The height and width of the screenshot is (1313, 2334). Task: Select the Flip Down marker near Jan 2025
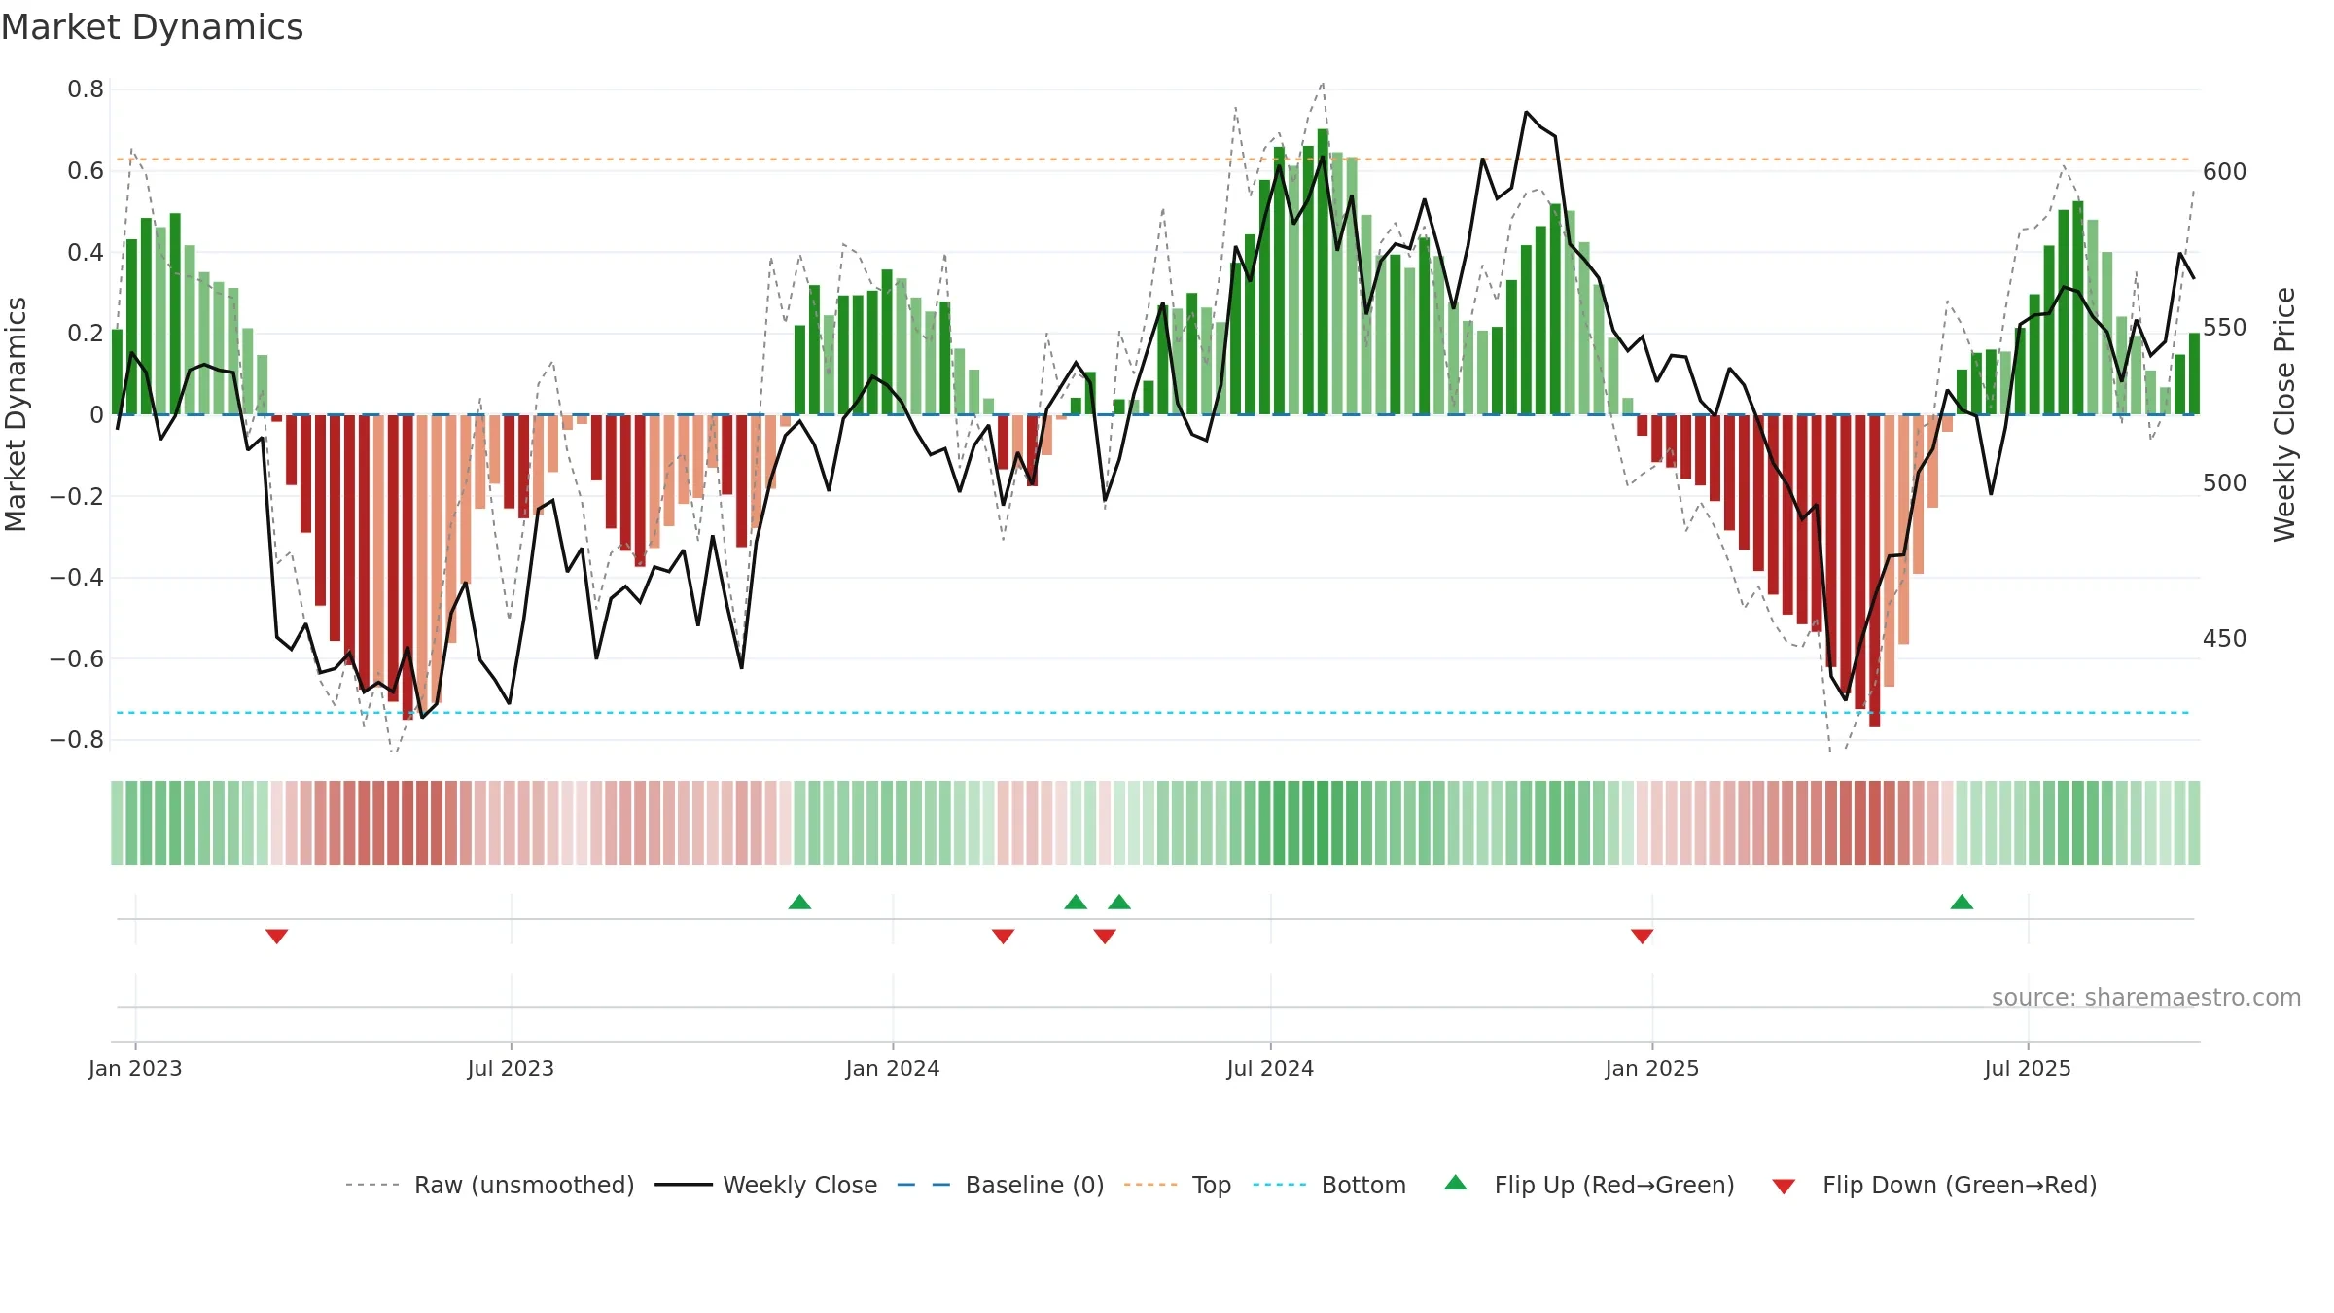[1643, 937]
